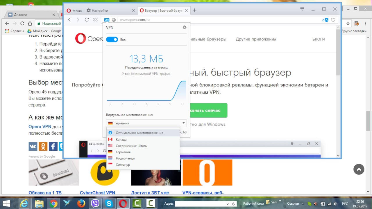Open Другие закладки folder in Chrome

coord(354,31)
